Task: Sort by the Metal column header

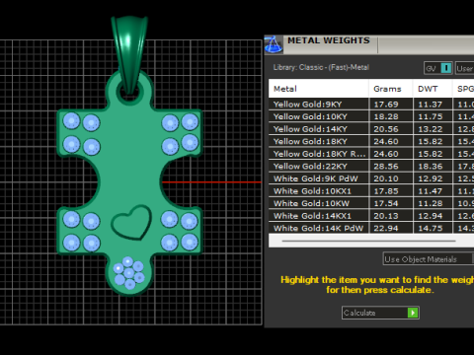Action: [x=319, y=89]
